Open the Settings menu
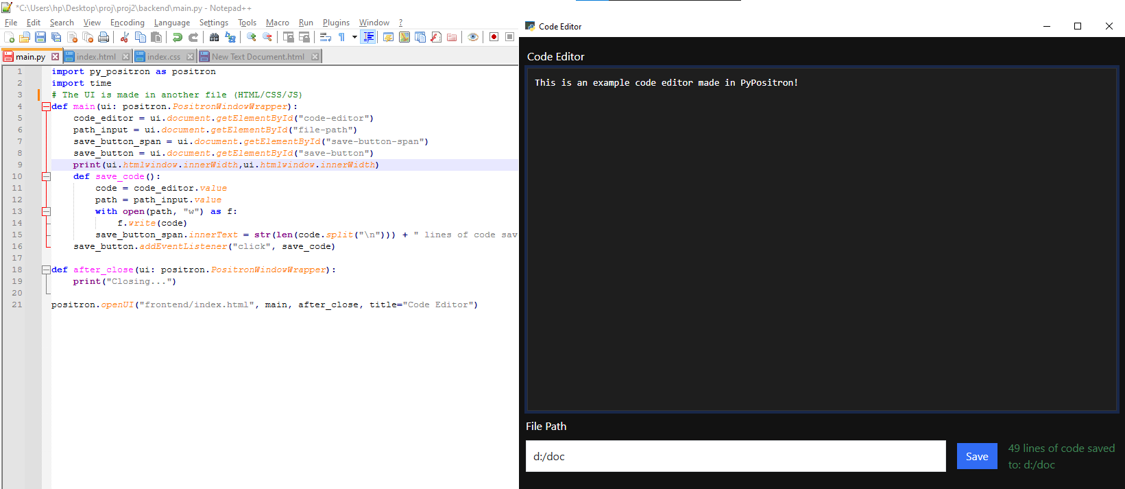 point(214,23)
